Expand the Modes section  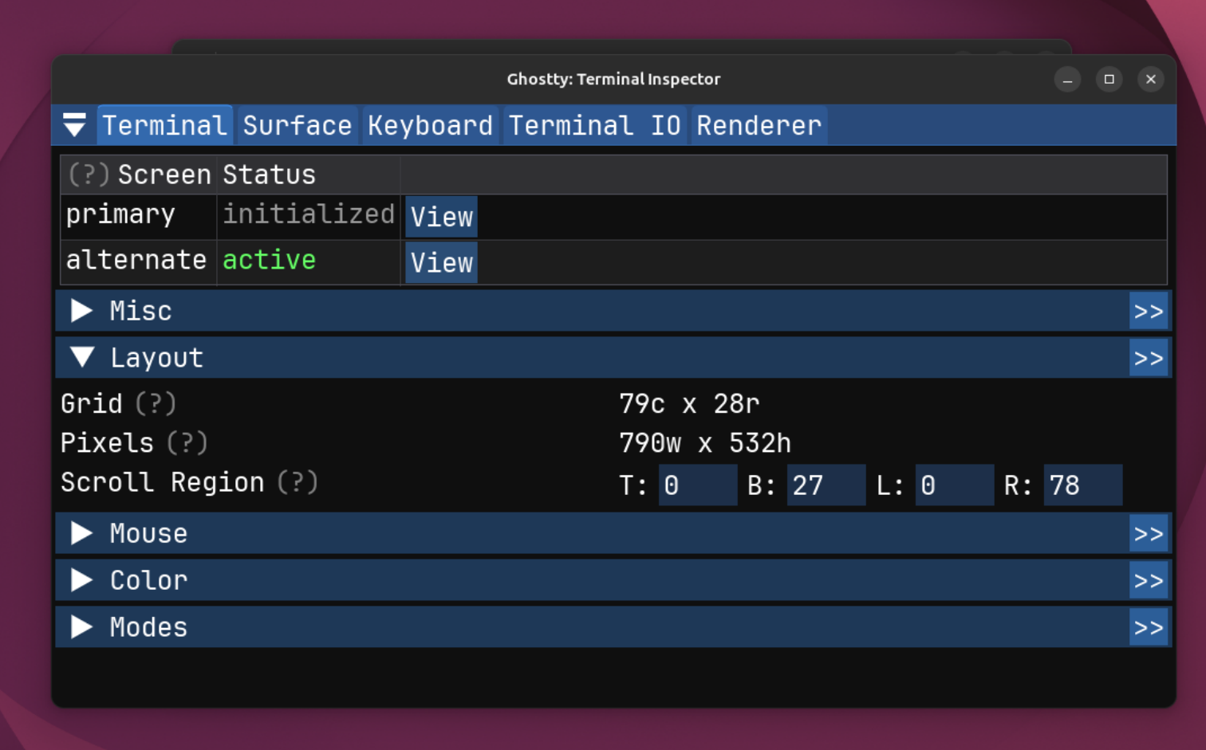[x=81, y=627]
